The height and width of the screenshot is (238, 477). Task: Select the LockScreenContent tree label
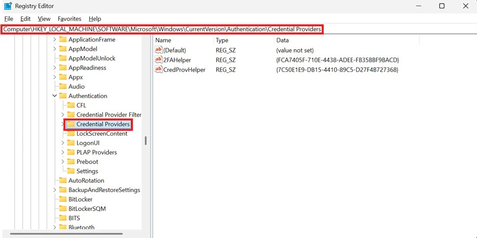tap(102, 134)
